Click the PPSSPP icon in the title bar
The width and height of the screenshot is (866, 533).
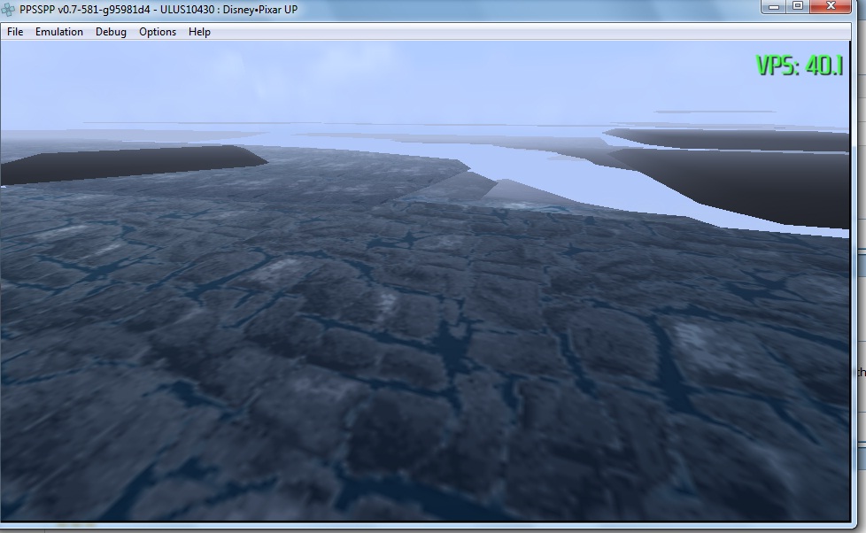[9, 9]
